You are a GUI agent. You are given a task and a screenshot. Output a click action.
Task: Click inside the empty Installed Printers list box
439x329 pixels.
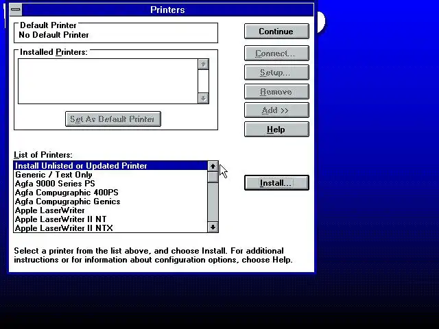tap(108, 81)
